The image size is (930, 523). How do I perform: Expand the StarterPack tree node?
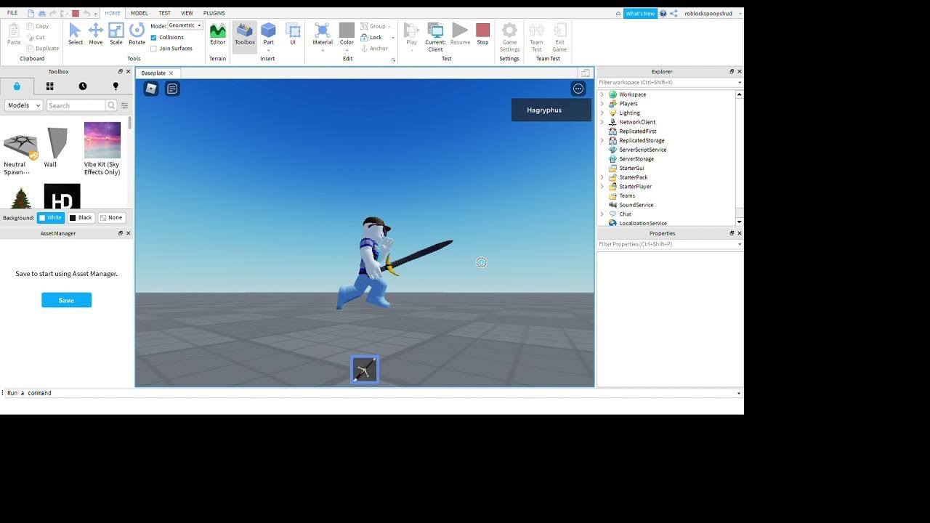tap(602, 177)
